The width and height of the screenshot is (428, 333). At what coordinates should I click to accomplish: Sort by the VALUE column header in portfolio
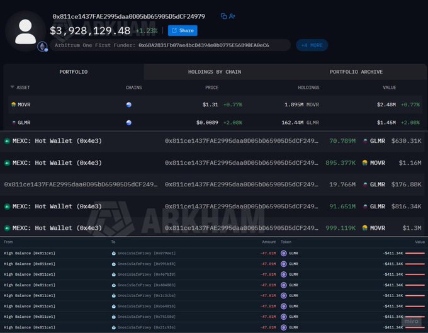pos(389,87)
